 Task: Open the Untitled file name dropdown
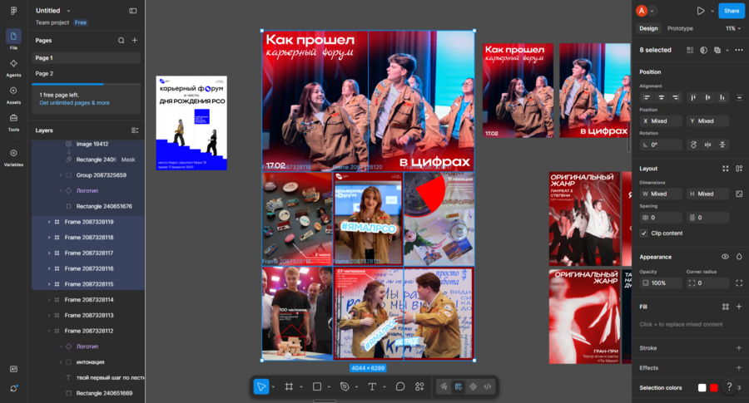click(68, 11)
